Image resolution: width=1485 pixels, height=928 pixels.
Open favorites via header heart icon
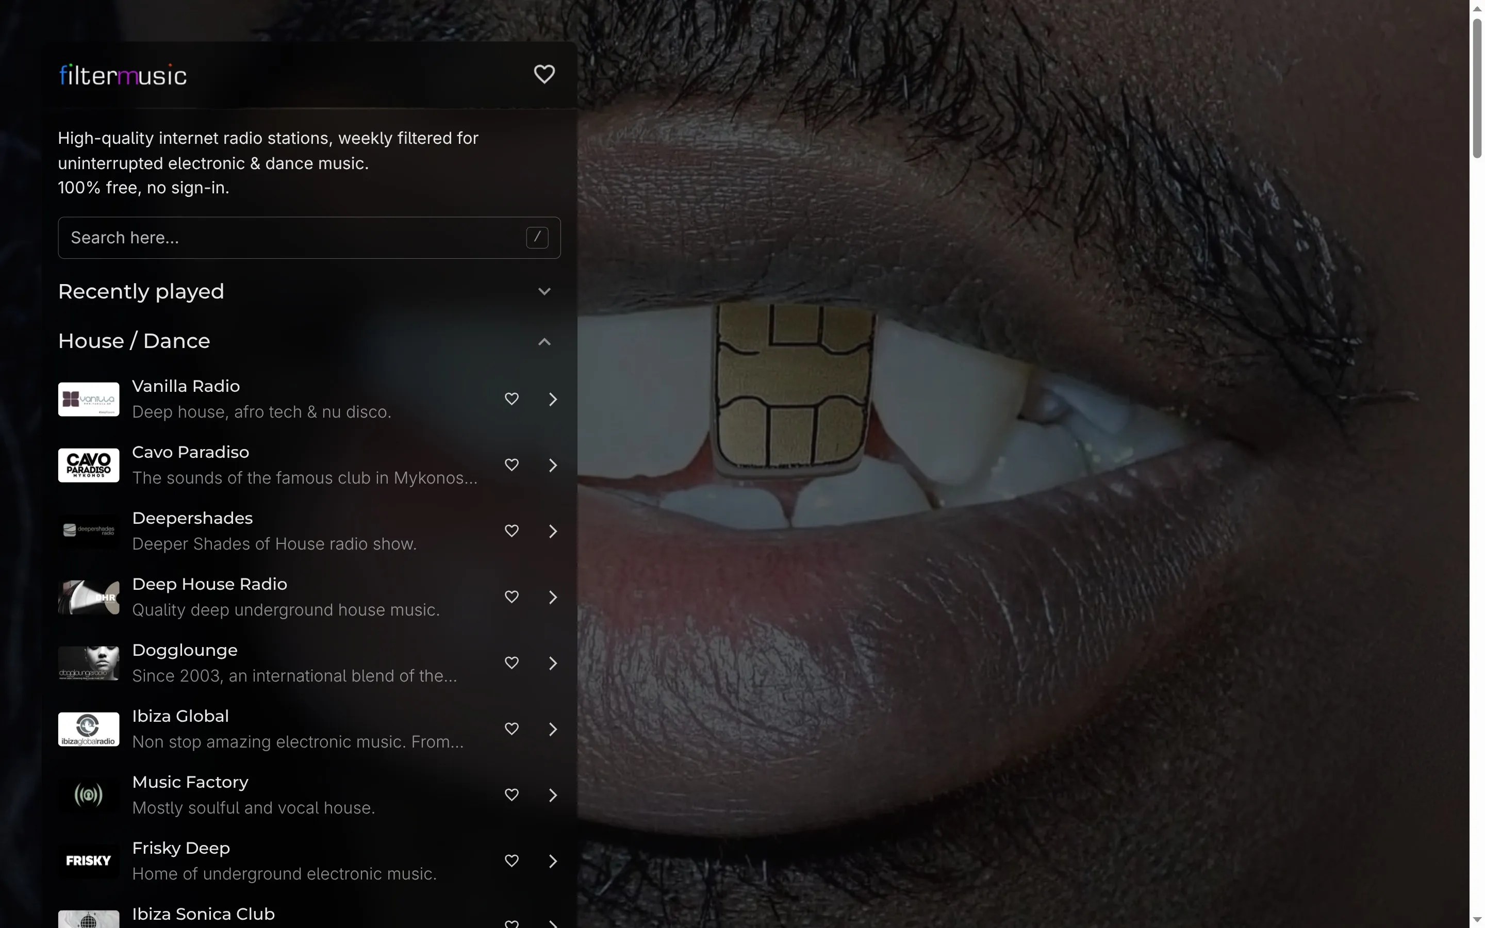(543, 74)
